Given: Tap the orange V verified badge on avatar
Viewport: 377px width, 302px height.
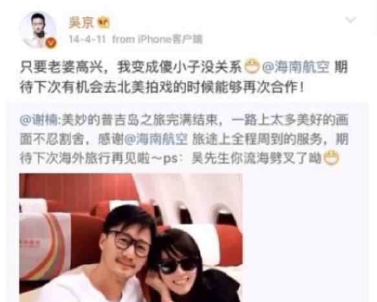Looking at the screenshot, I should click(x=51, y=43).
